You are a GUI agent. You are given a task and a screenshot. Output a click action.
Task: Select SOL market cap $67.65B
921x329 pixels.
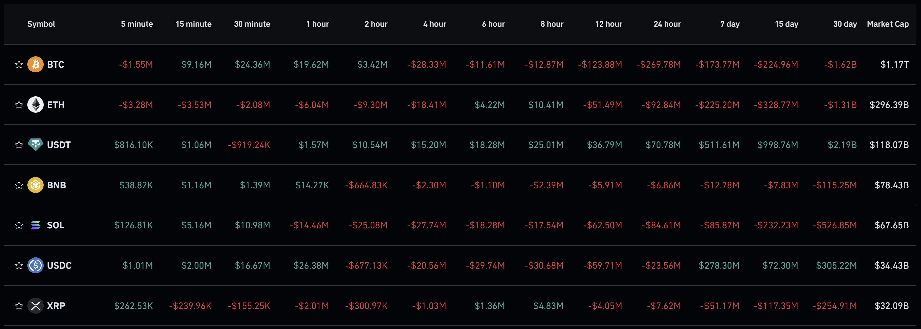(x=891, y=225)
